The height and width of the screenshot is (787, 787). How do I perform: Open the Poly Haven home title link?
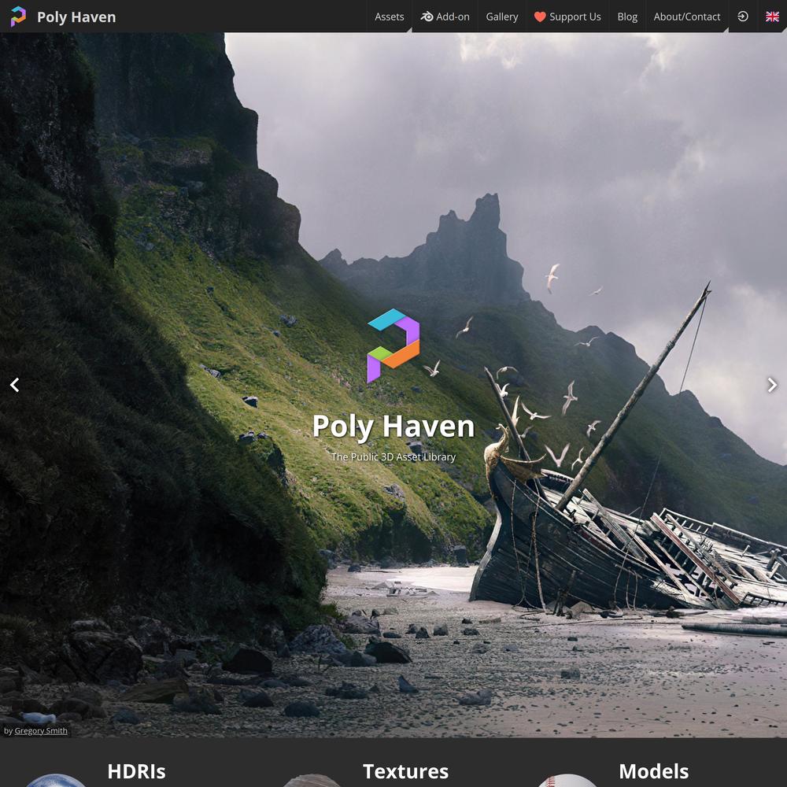click(x=76, y=17)
